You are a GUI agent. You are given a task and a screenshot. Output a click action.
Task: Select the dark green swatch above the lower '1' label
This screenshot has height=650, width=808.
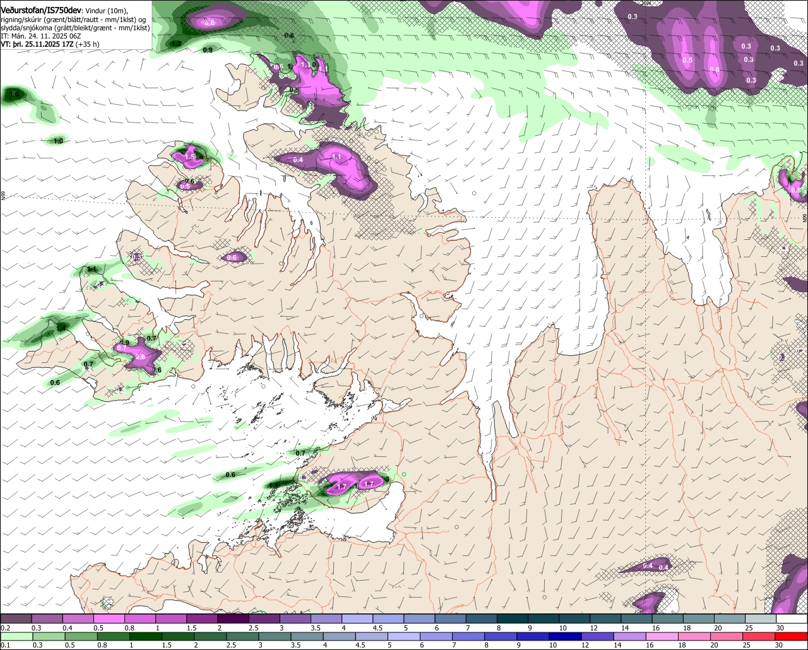tap(145, 636)
